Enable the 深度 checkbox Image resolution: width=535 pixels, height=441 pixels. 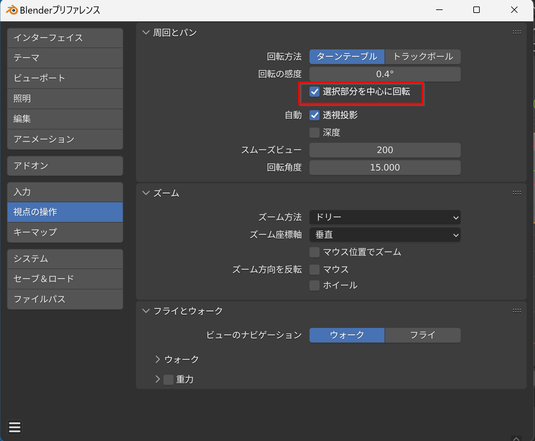pyautogui.click(x=314, y=133)
